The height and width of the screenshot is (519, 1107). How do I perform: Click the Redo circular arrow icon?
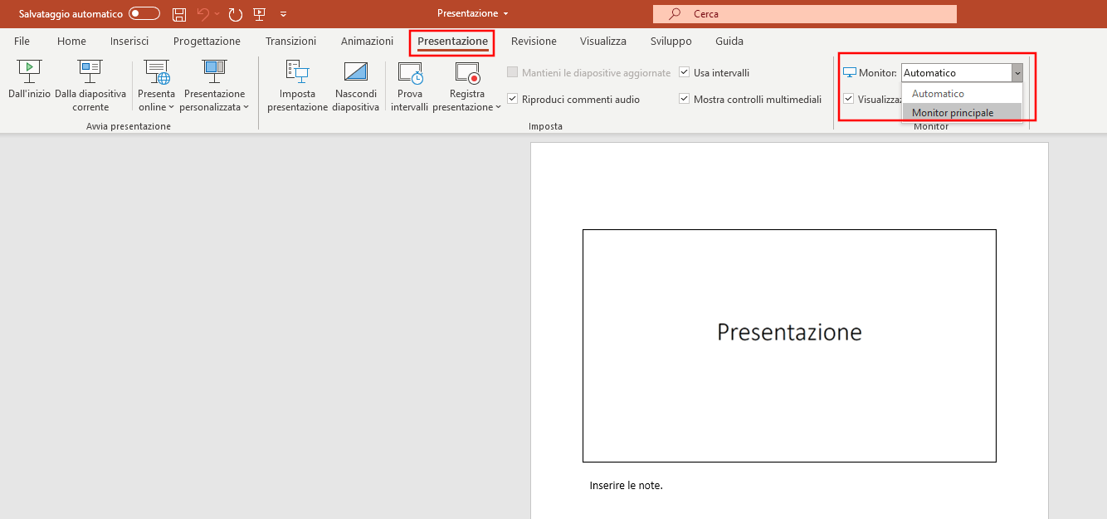(x=236, y=14)
